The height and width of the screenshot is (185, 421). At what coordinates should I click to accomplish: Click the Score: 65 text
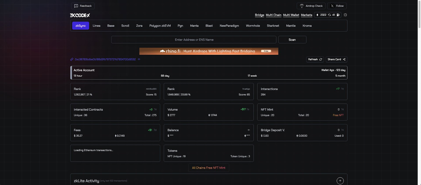pos(244,95)
